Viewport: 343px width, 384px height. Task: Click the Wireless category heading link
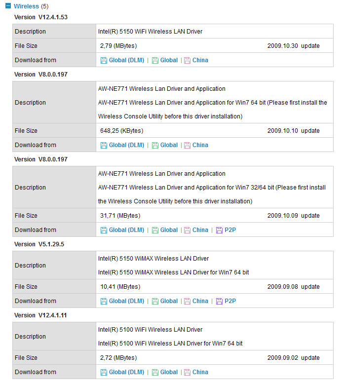pyautogui.click(x=26, y=6)
